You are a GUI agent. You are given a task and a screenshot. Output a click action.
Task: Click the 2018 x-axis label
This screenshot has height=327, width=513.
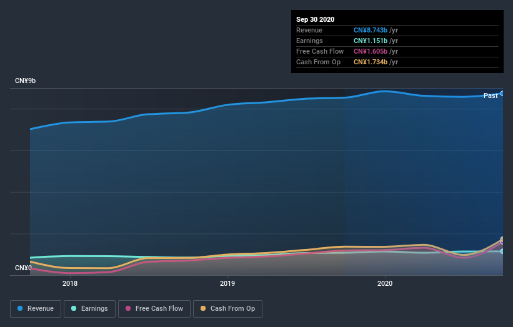(x=70, y=283)
